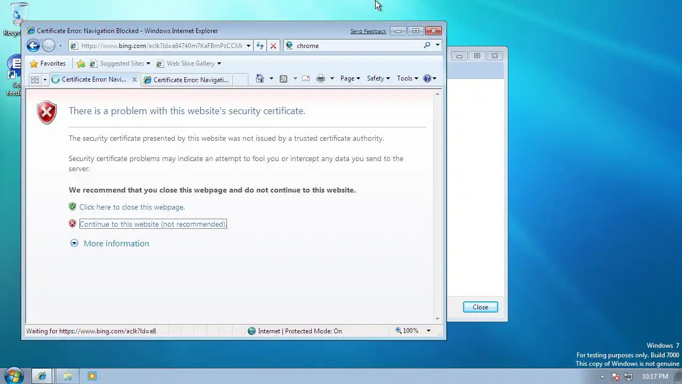Close the first Certificate Error tab

[x=134, y=79]
